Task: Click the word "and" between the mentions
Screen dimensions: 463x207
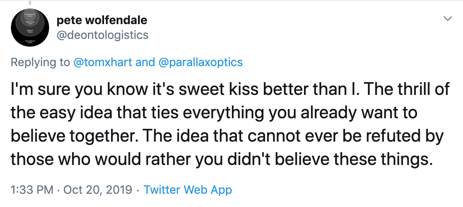Action: point(145,62)
